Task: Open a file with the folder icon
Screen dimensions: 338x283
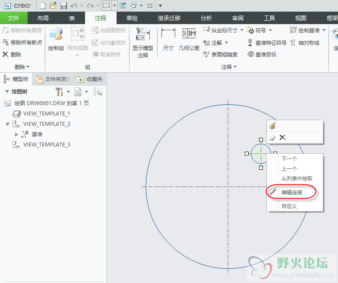Action: [x=53, y=6]
